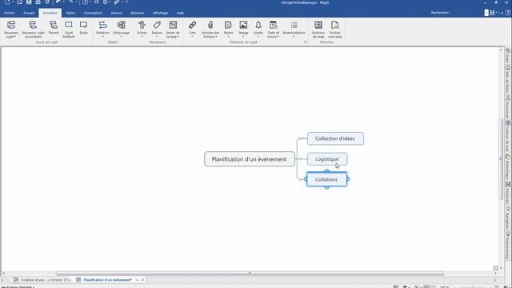This screenshot has height=288, width=512.
Task: Expand the Balises dropdown arrow
Action: coord(157,37)
